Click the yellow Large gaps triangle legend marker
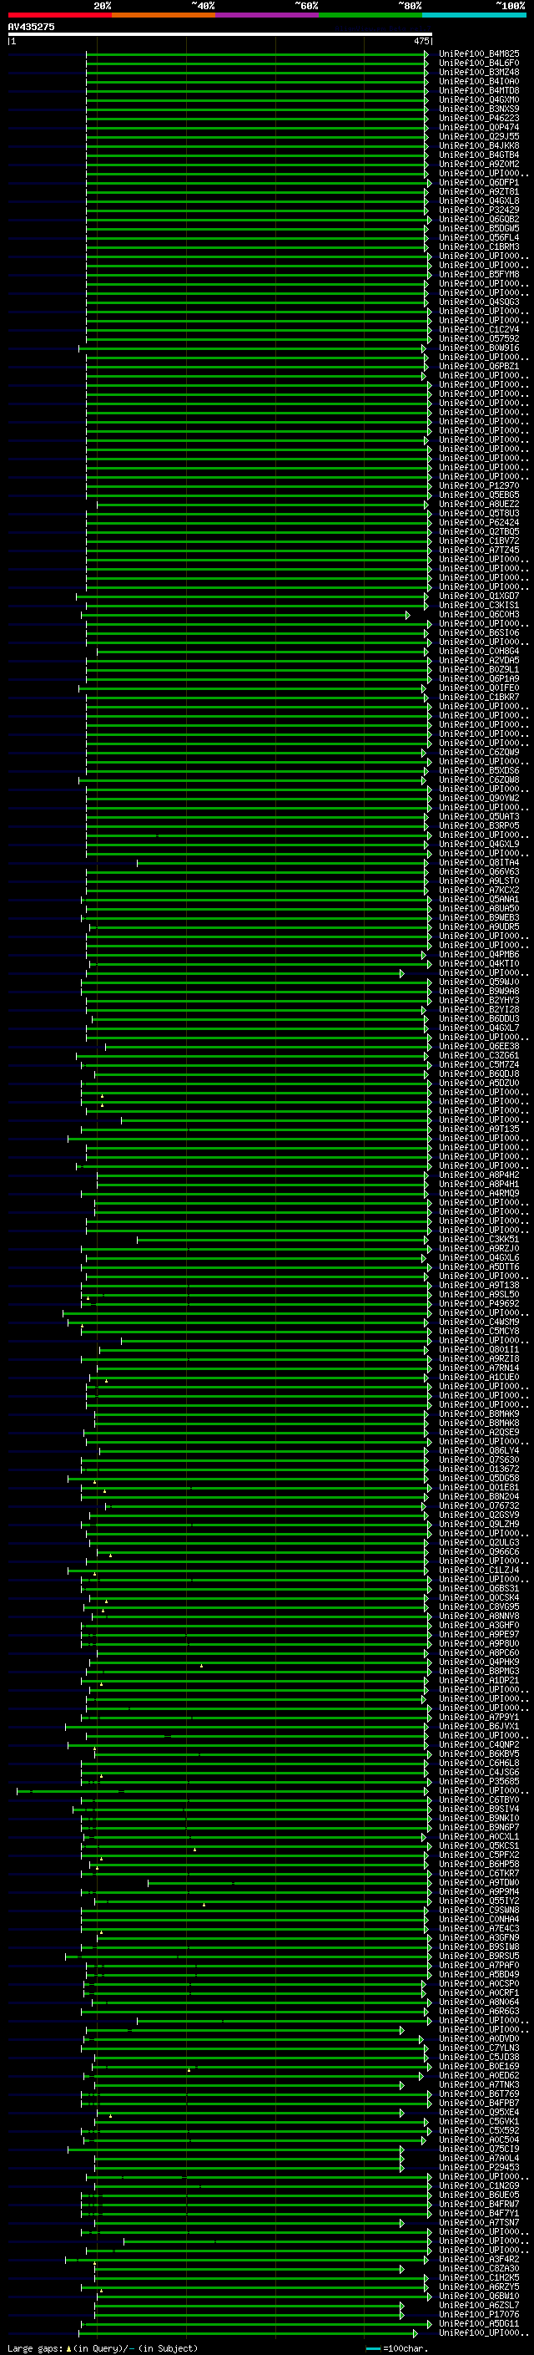The width and height of the screenshot is (534, 2355). [68, 2347]
